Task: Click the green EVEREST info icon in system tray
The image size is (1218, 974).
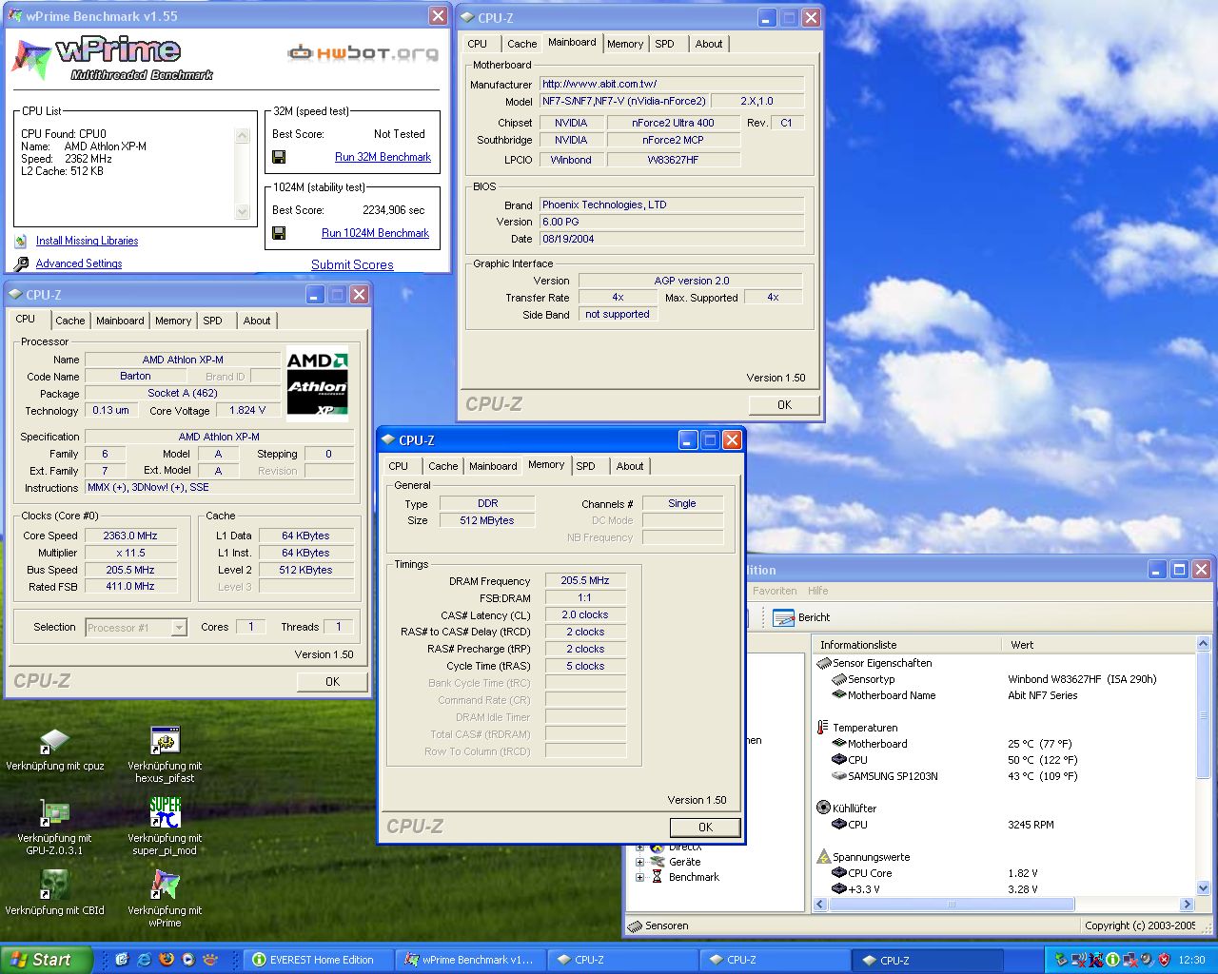Action: click(1112, 960)
